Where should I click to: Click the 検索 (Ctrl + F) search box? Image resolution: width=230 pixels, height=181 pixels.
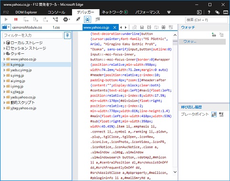207,20
